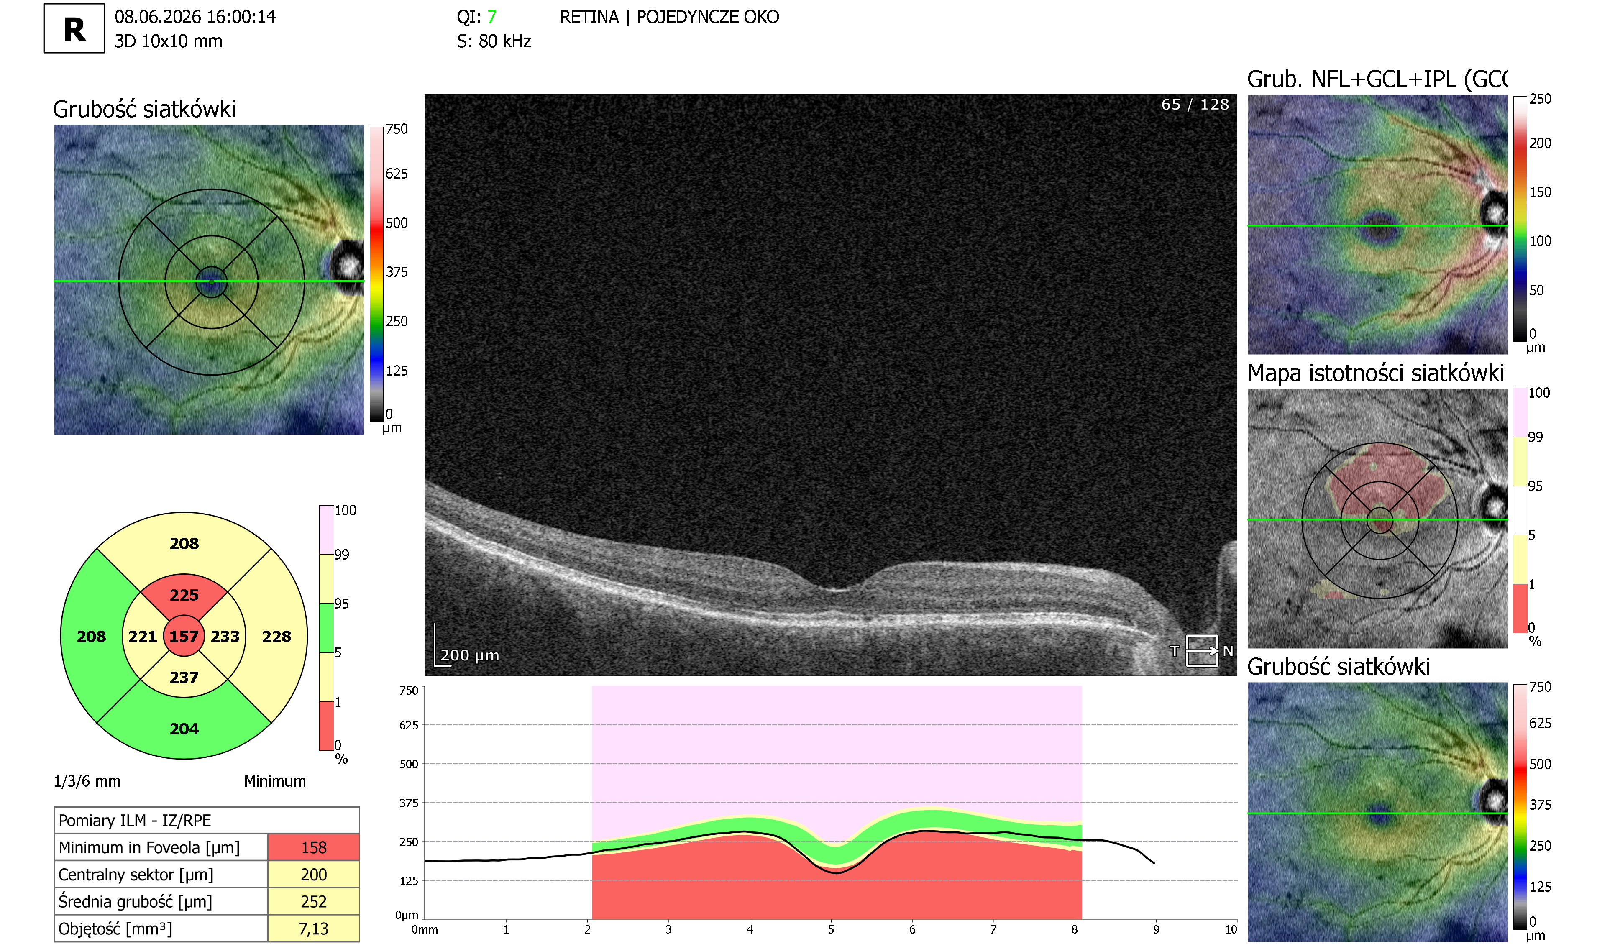Click the significance map percentile color scale
1615x949 pixels.
[x=1520, y=511]
